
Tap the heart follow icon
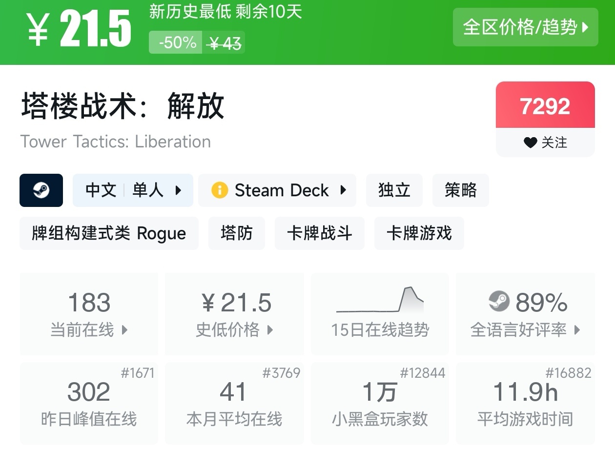530,143
